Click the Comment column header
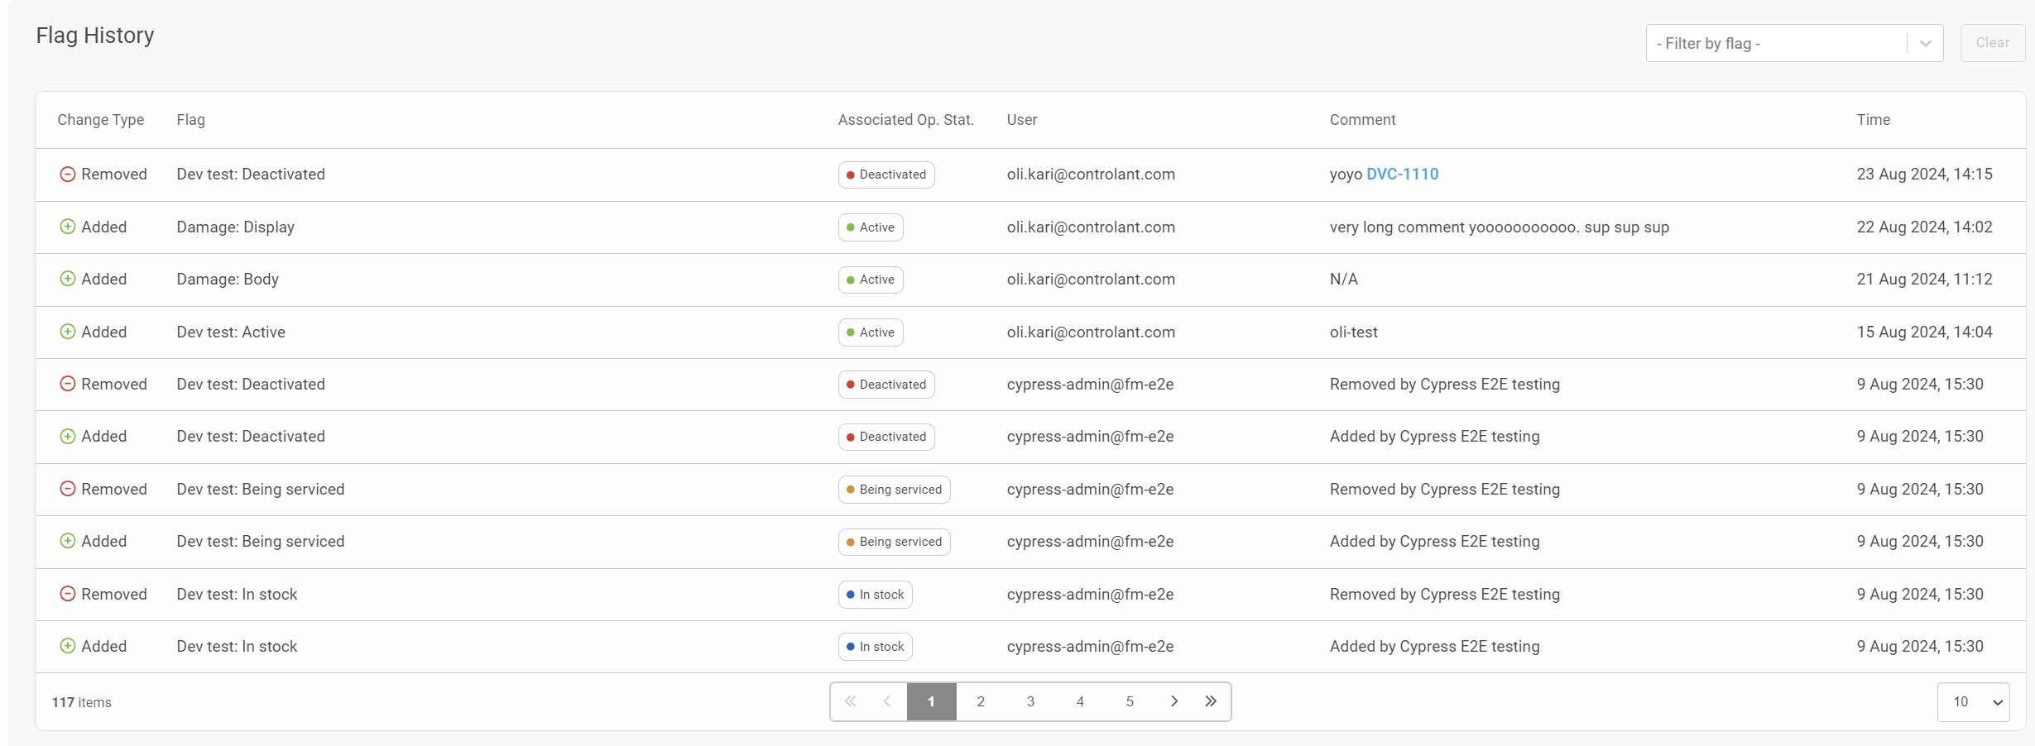The image size is (2035, 746). [1362, 120]
